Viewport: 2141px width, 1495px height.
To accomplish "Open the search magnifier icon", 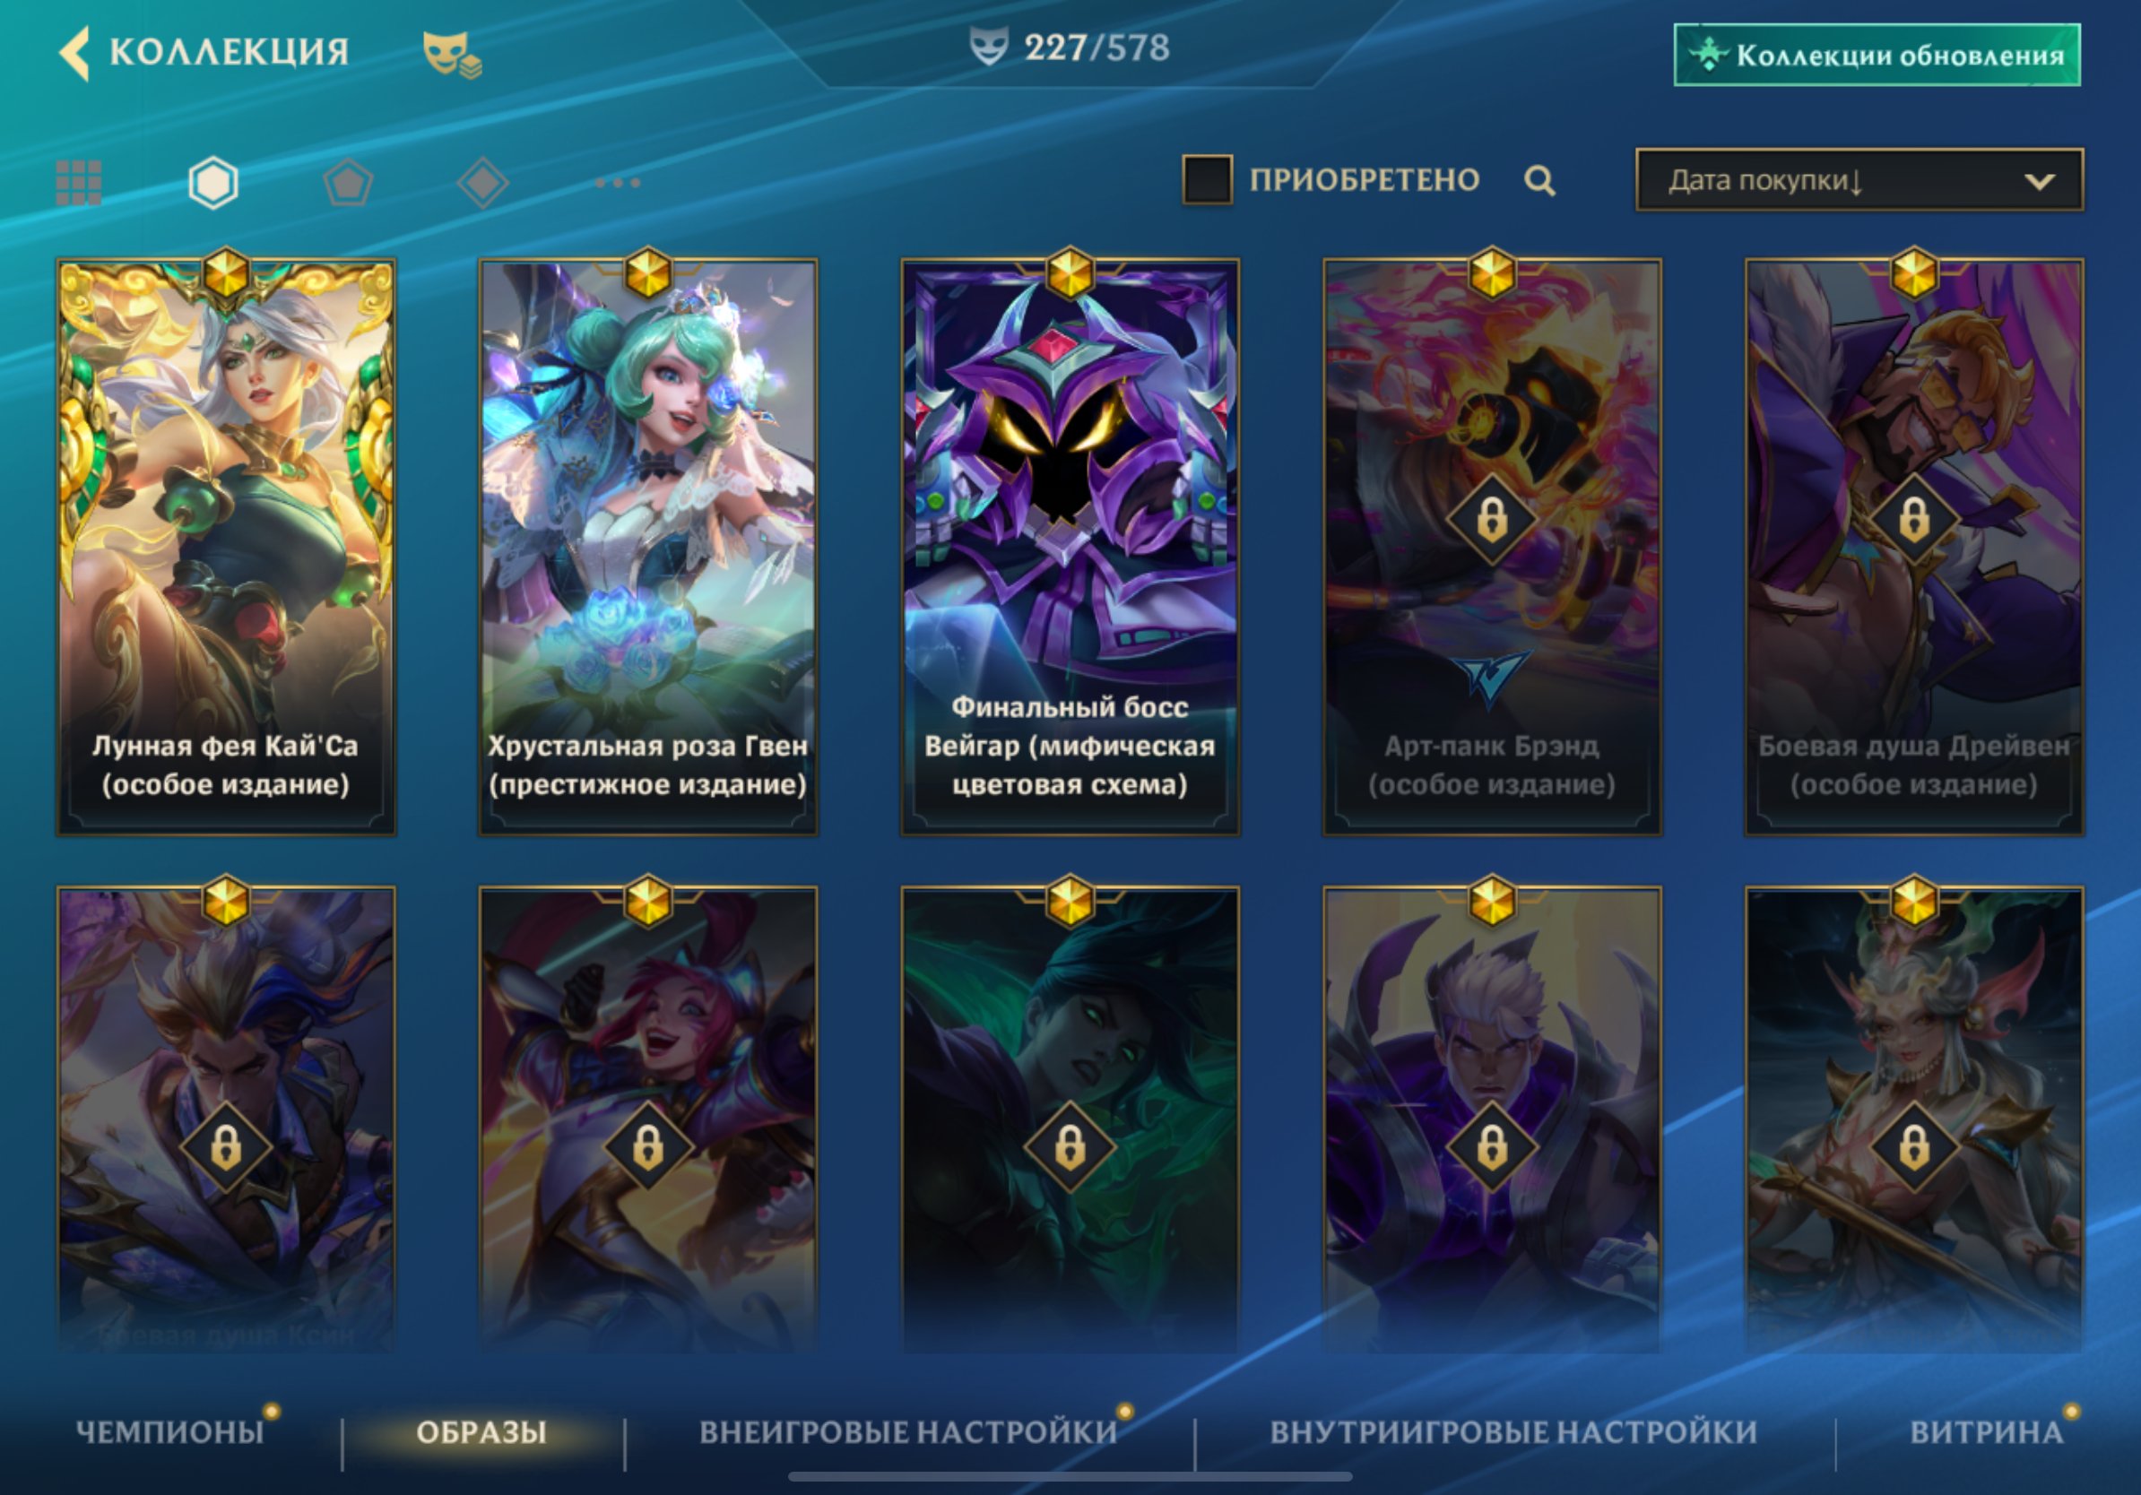I will (x=1539, y=180).
